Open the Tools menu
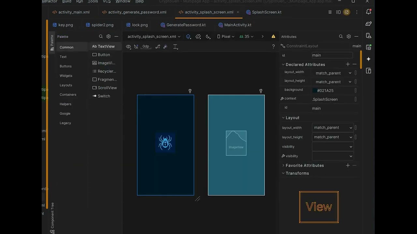 (93, 2)
